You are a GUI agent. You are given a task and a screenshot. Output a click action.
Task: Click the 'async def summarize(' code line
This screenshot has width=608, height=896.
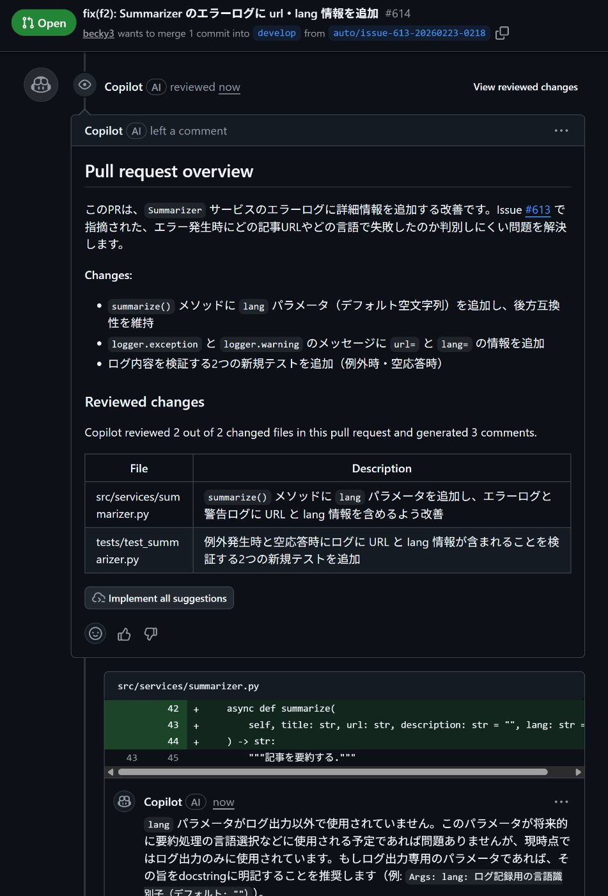(x=281, y=708)
